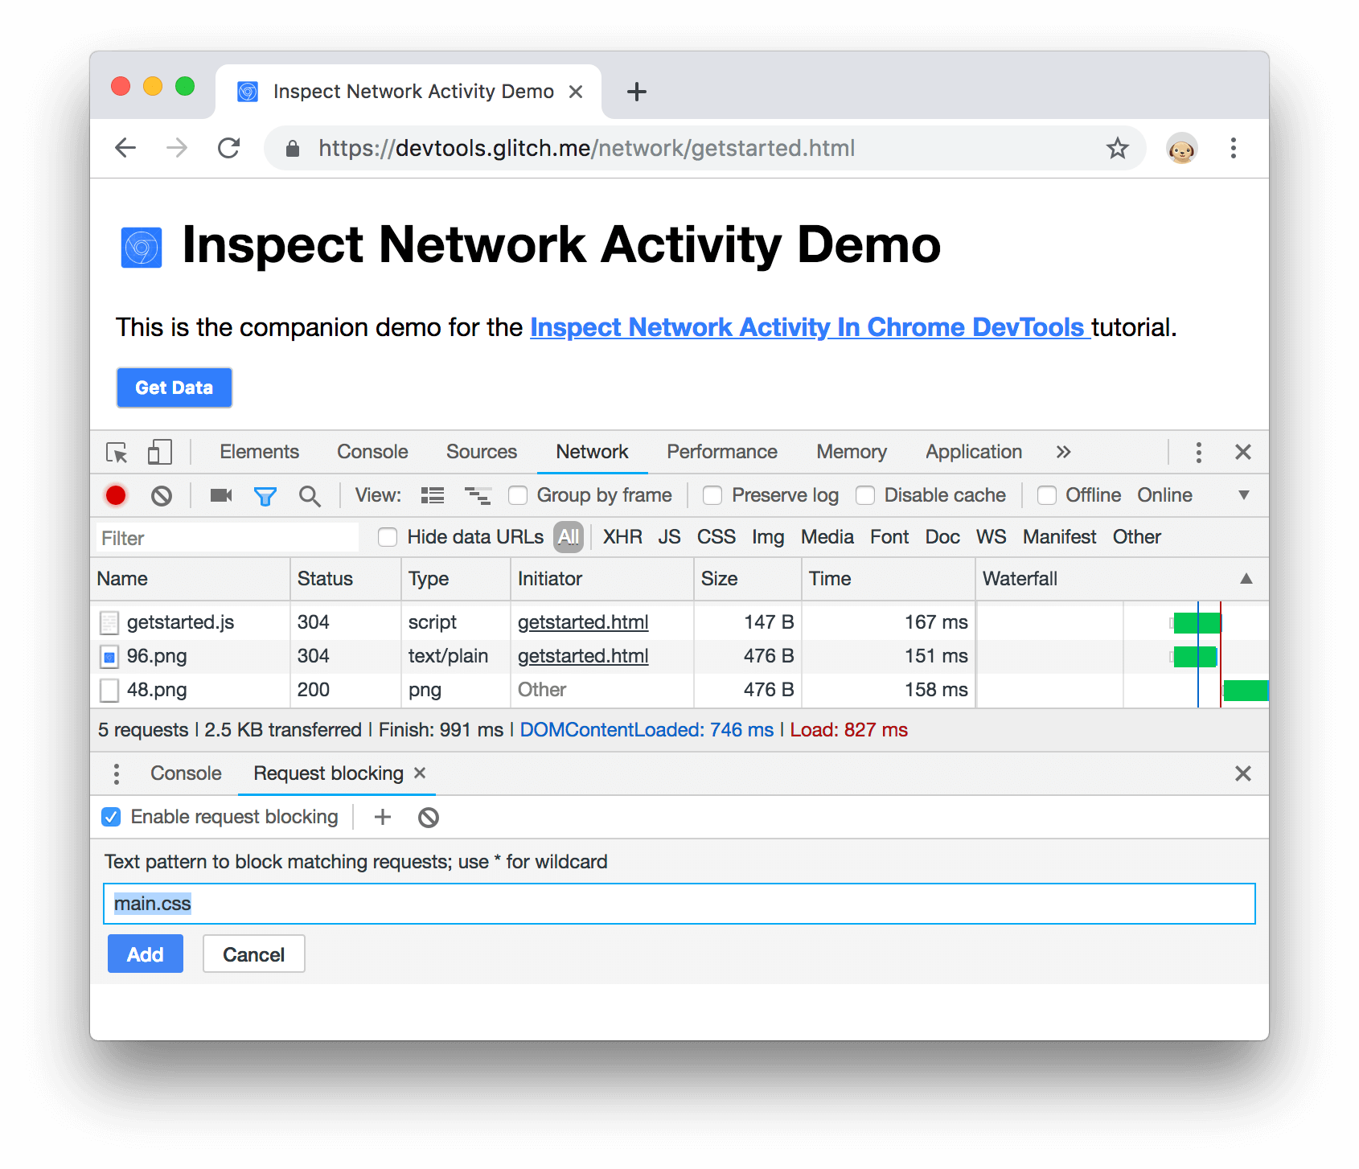Viewport: 1359px width, 1169px height.
Task: Close the DevTools panel
Action: pos(1242,452)
